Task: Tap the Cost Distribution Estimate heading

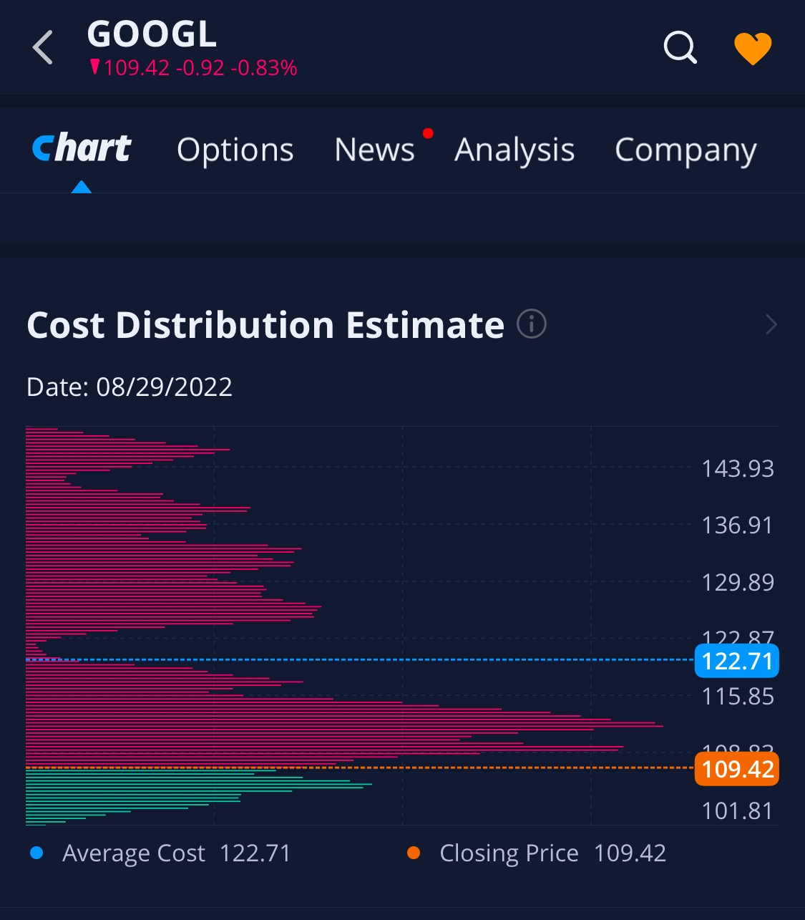Action: coord(265,325)
